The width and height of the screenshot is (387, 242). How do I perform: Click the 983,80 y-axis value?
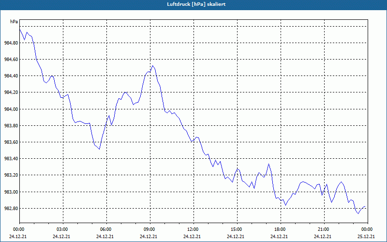pyautogui.click(x=11, y=126)
